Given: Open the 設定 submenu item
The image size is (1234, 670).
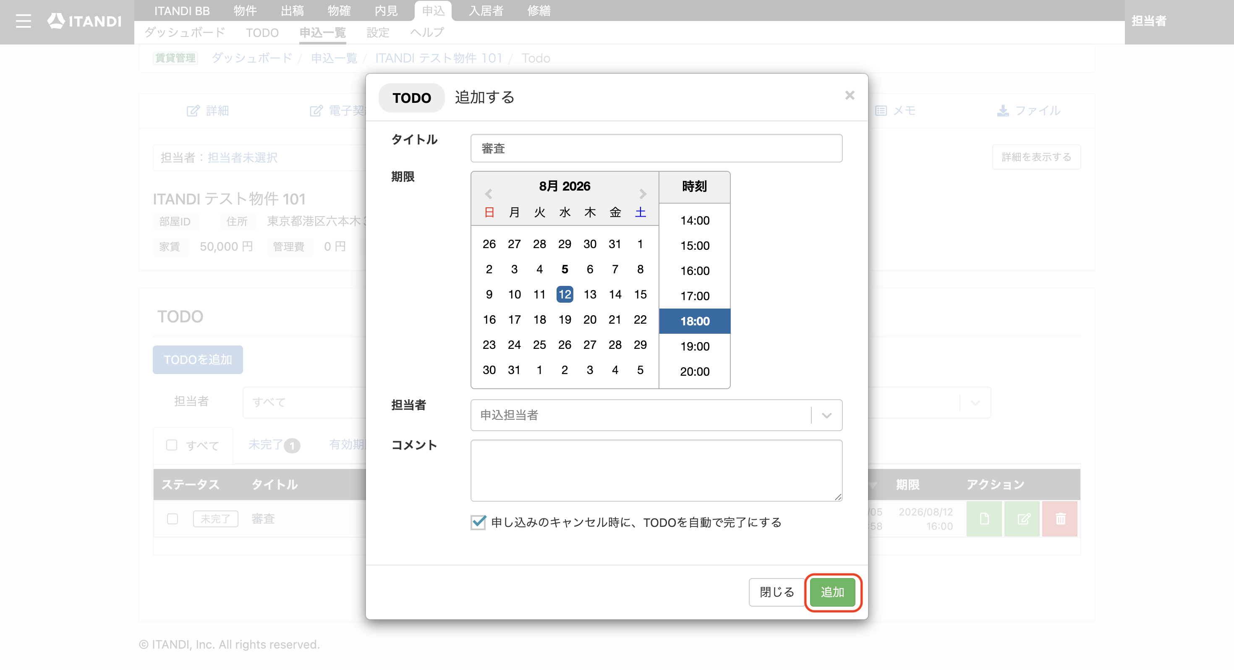Looking at the screenshot, I should [x=377, y=33].
